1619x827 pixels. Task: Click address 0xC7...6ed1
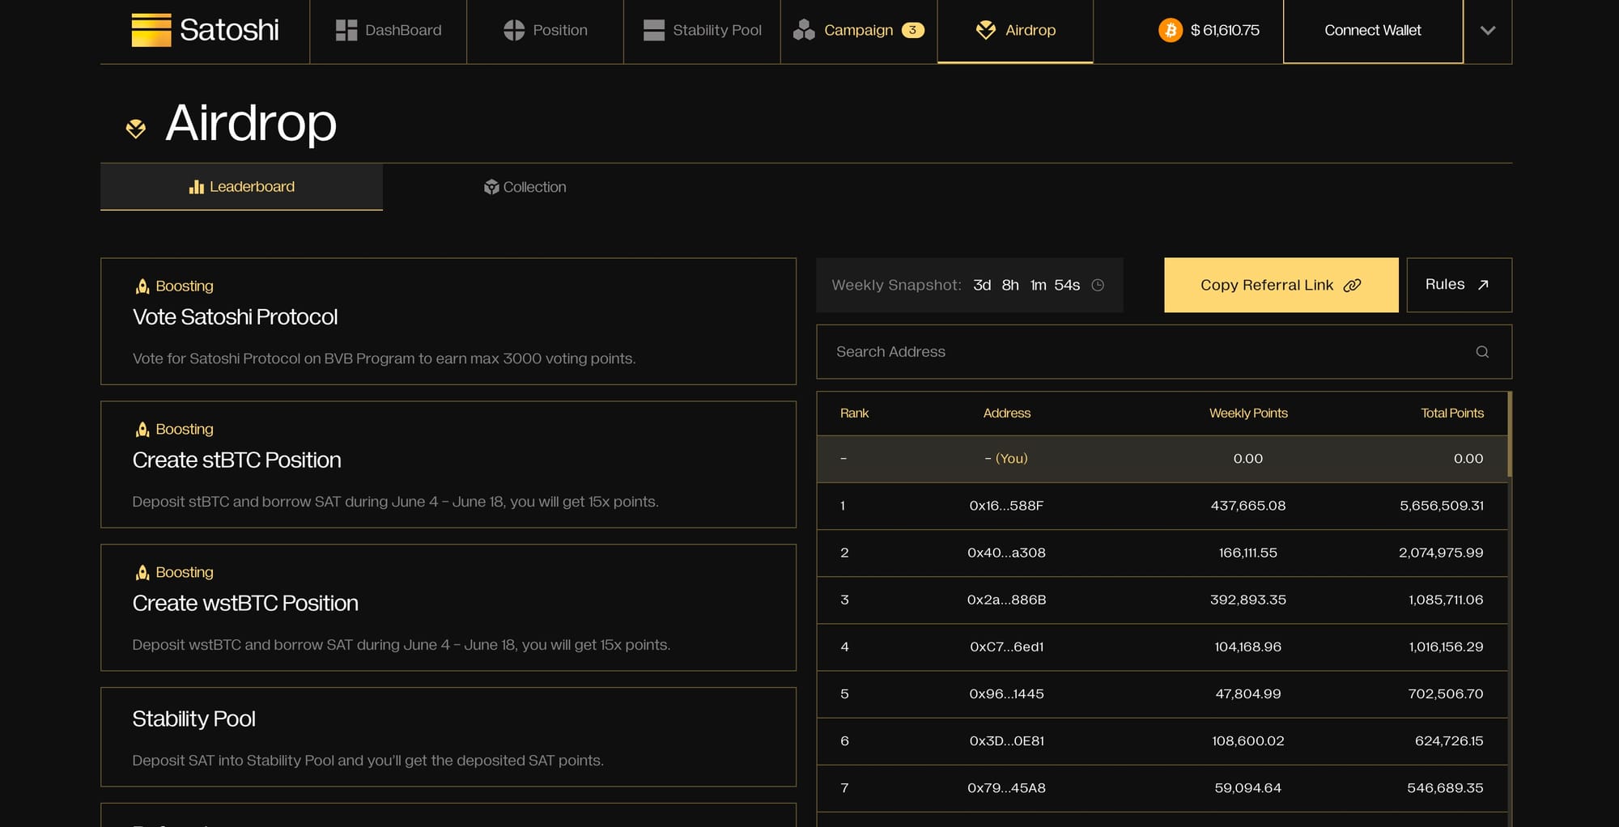(1006, 647)
